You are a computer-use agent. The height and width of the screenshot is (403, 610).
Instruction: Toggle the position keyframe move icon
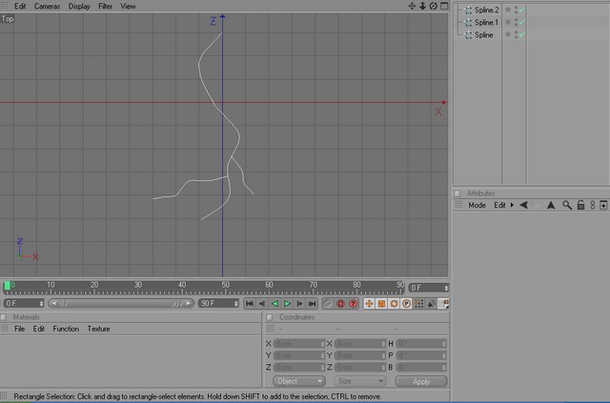pyautogui.click(x=369, y=303)
